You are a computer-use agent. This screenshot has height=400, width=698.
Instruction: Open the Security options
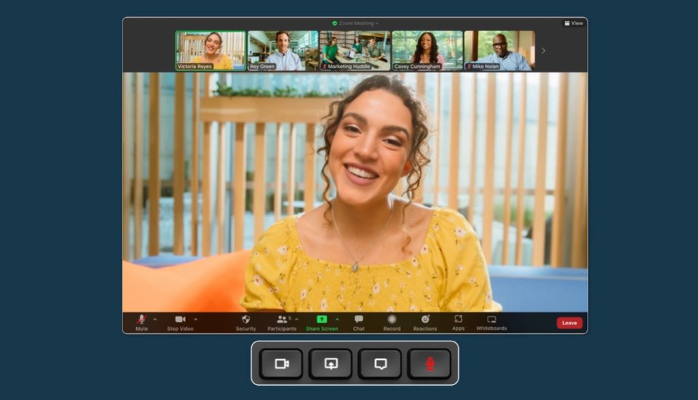[246, 322]
